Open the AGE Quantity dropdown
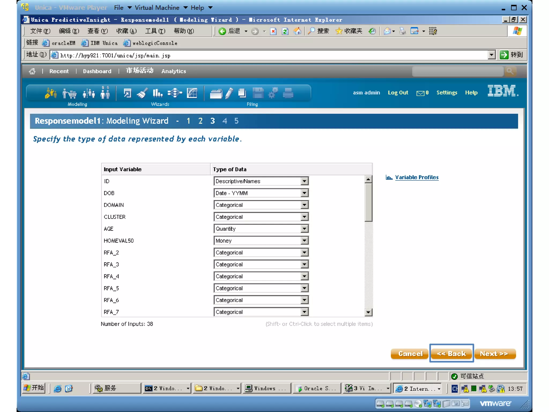Image resolution: width=549 pixels, height=412 pixels. click(x=304, y=229)
